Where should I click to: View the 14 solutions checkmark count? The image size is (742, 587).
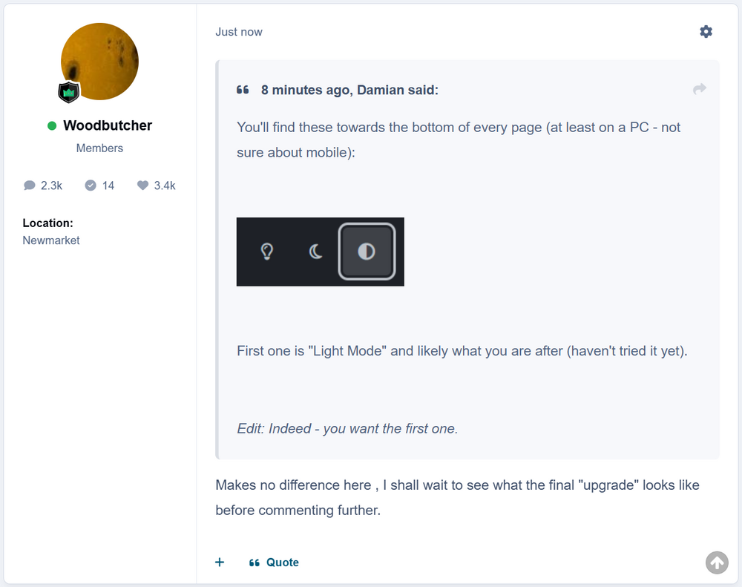(x=99, y=186)
